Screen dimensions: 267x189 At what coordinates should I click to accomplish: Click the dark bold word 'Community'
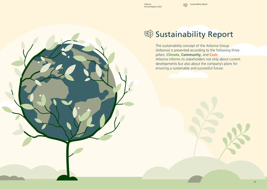[191, 55]
